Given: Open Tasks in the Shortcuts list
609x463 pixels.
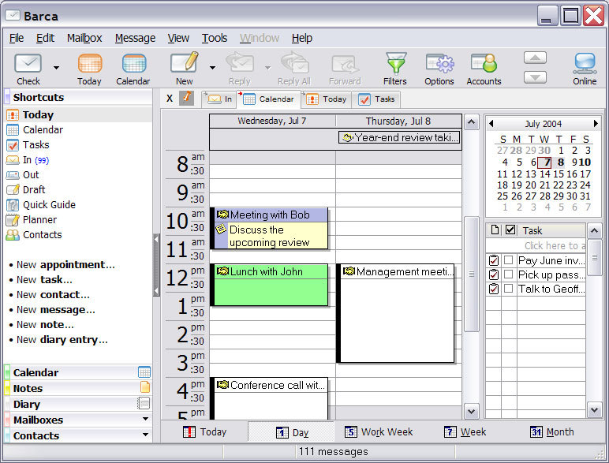Looking at the screenshot, I should [35, 145].
